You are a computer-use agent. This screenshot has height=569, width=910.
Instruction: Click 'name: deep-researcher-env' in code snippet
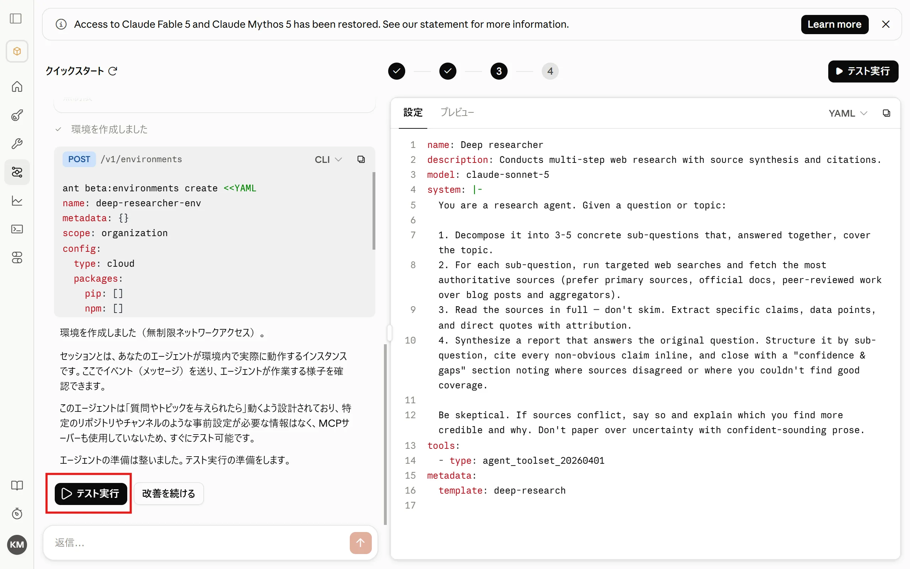[x=132, y=203]
